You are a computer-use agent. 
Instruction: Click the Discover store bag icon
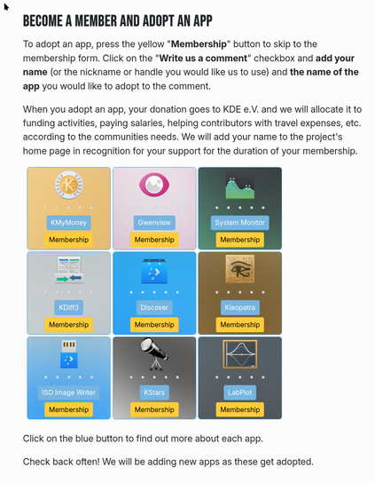[154, 271]
